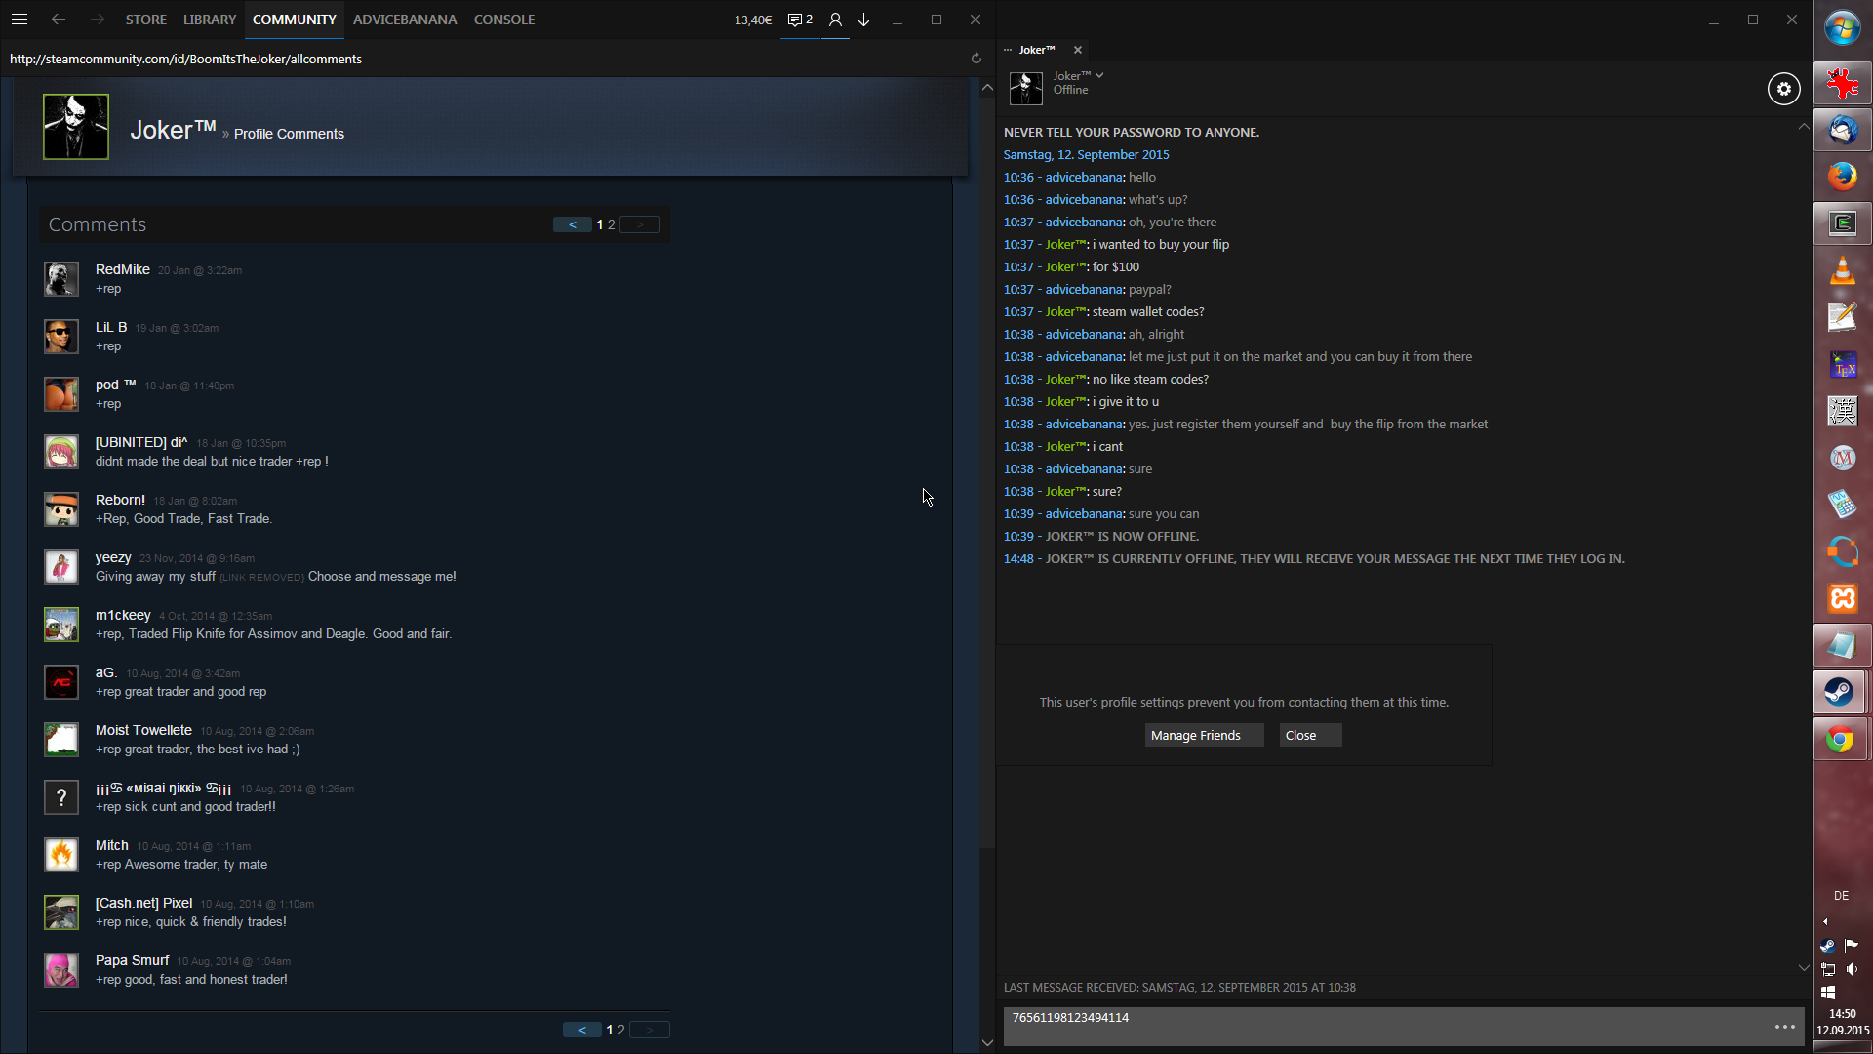
Task: Close the Joker™ chat tab
Action: 1078,50
